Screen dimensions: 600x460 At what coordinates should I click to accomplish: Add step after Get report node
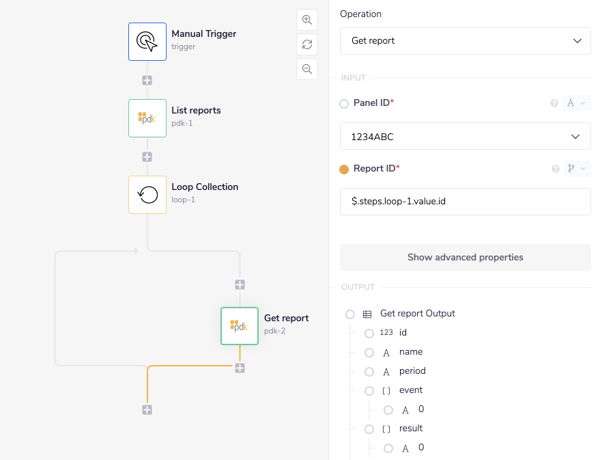[240, 368]
